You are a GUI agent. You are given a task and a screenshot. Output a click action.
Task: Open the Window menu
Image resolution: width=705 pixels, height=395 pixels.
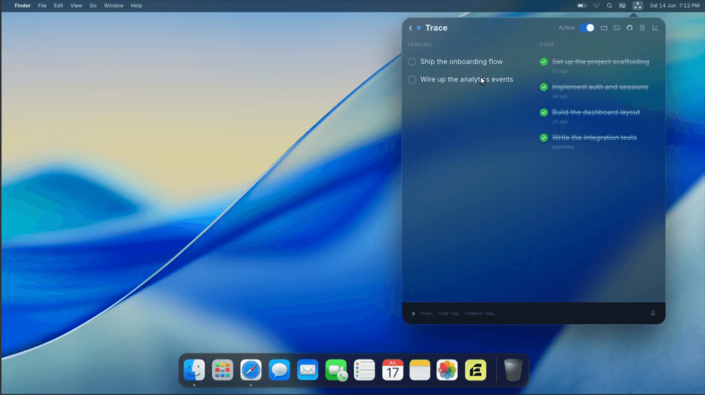tap(114, 6)
